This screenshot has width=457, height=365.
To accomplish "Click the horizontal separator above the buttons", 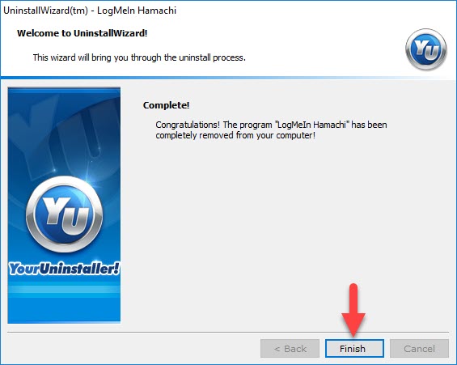I will point(228,332).
